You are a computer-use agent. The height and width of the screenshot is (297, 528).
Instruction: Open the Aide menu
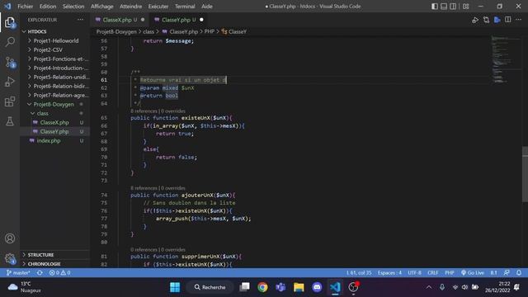click(x=207, y=7)
